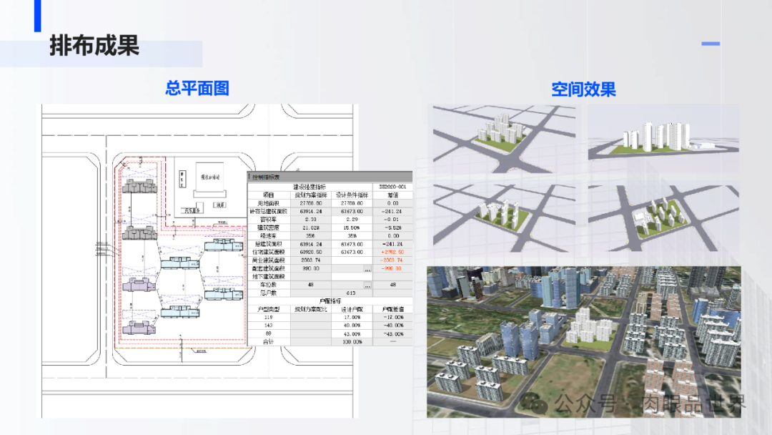The height and width of the screenshot is (435, 772).
Task: Click the ellipsis button in 车位数 row
Action: [367, 285]
